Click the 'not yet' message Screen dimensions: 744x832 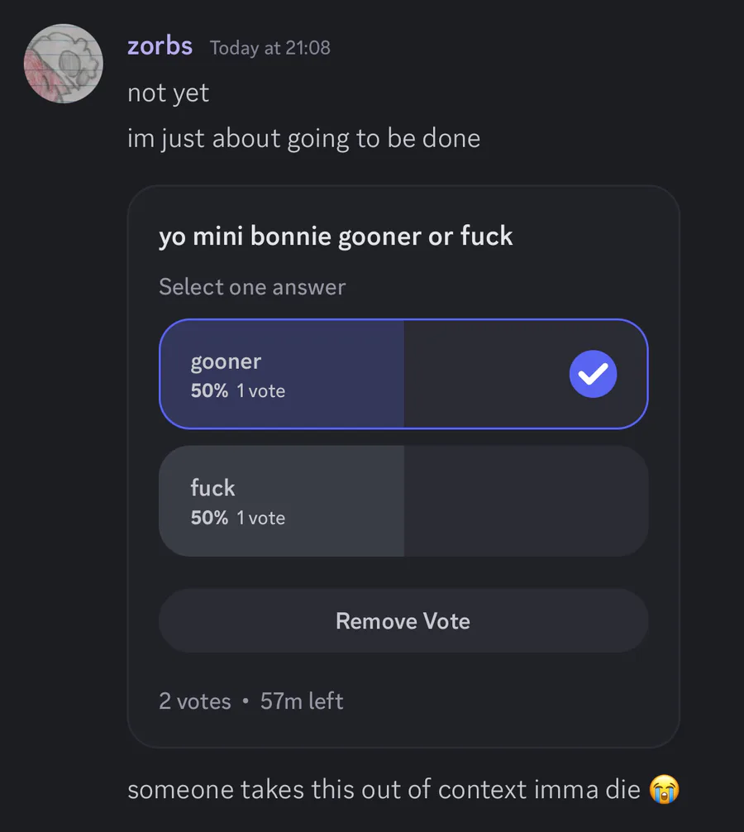168,93
